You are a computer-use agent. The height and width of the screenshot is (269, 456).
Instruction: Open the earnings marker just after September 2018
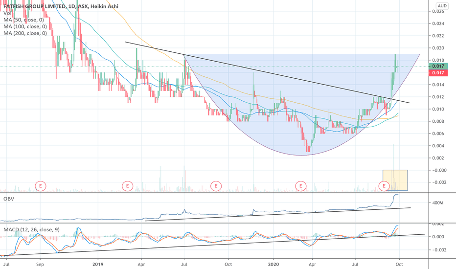(41, 185)
